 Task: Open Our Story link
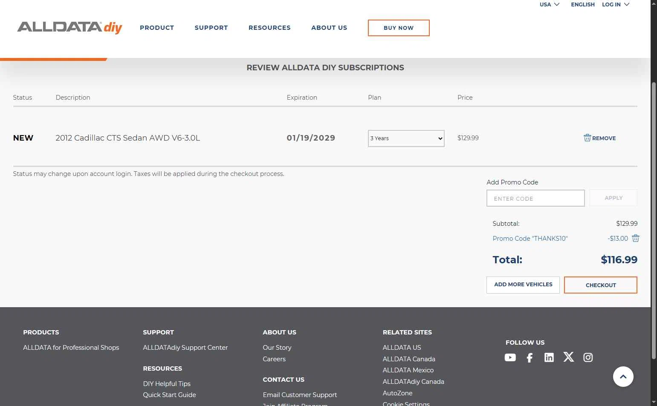[x=277, y=348]
